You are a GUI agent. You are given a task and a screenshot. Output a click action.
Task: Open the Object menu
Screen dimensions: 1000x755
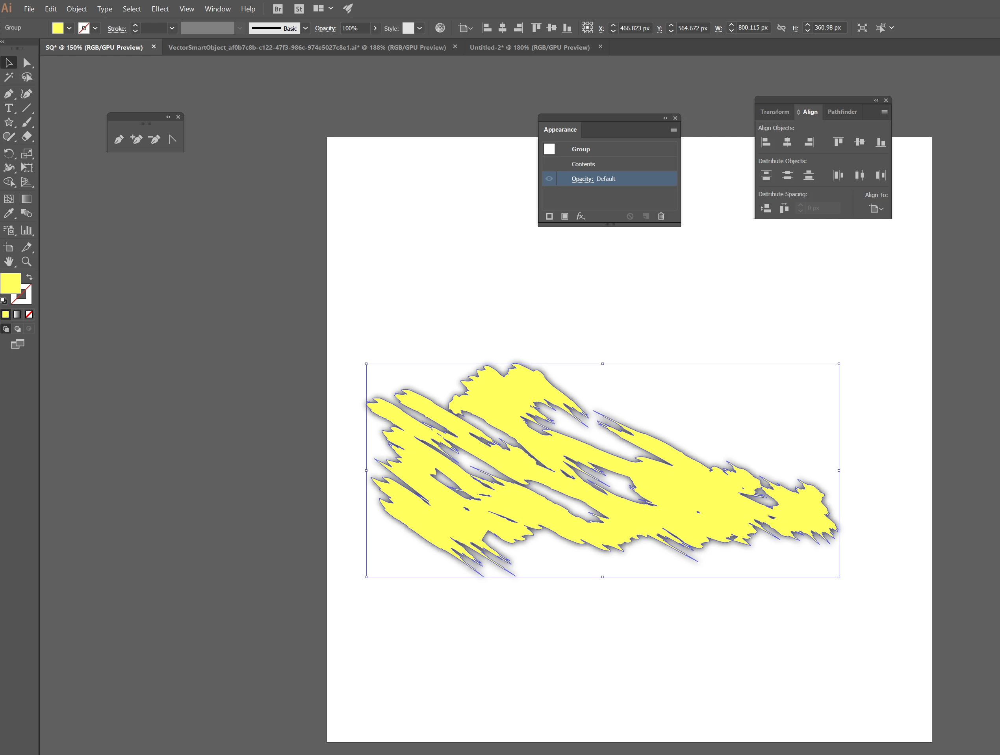[76, 9]
